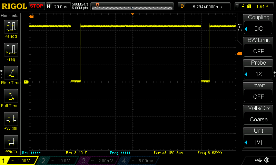Click the trigger level 1.64 V readout
Screen dimensions: 276x165
point(262,7)
